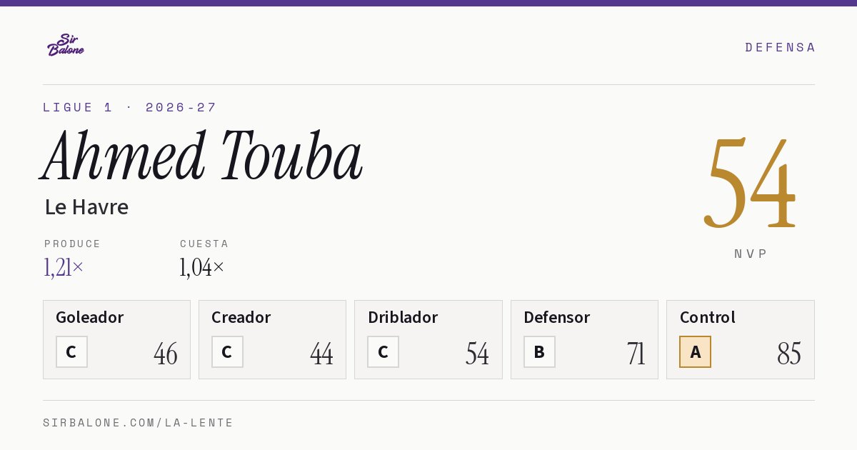
Task: Open the sirbalone.com/la-lente link
Action: tap(139, 423)
